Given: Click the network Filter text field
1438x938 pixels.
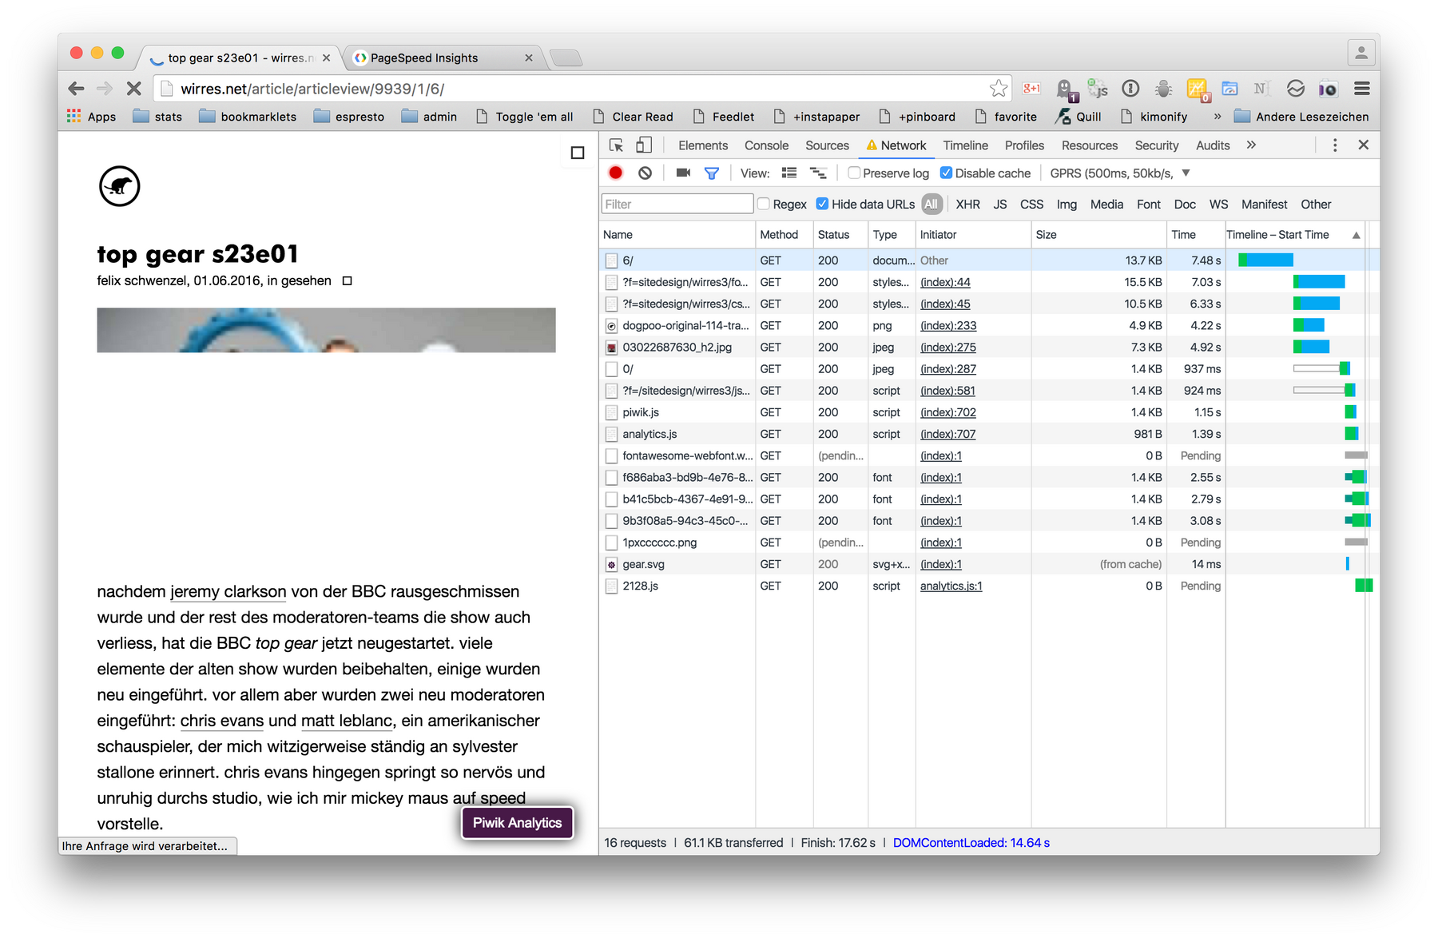Looking at the screenshot, I should 677,204.
